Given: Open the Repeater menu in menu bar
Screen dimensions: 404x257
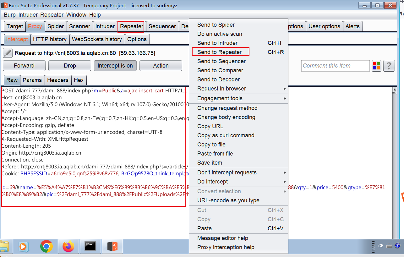Looking at the screenshot, I should [52, 15].
